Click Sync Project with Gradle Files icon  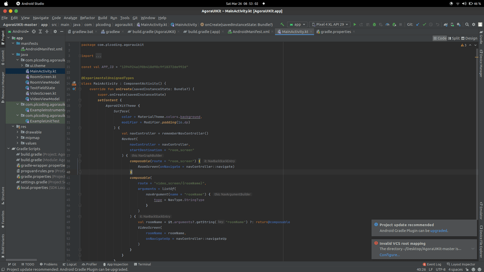[x=446, y=25]
